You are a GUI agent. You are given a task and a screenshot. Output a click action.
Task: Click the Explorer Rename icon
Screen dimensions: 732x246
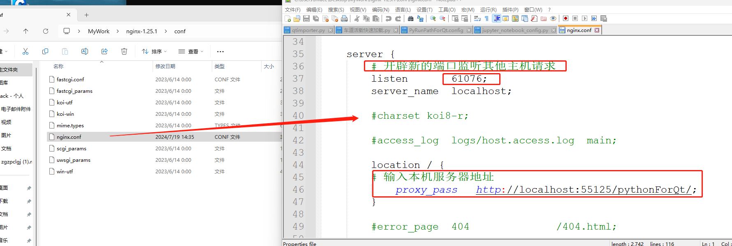tap(85, 51)
